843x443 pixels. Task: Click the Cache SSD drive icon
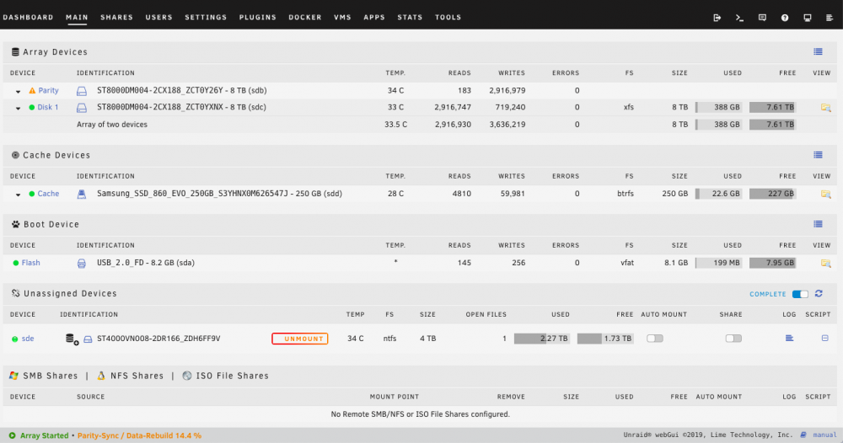click(x=81, y=195)
